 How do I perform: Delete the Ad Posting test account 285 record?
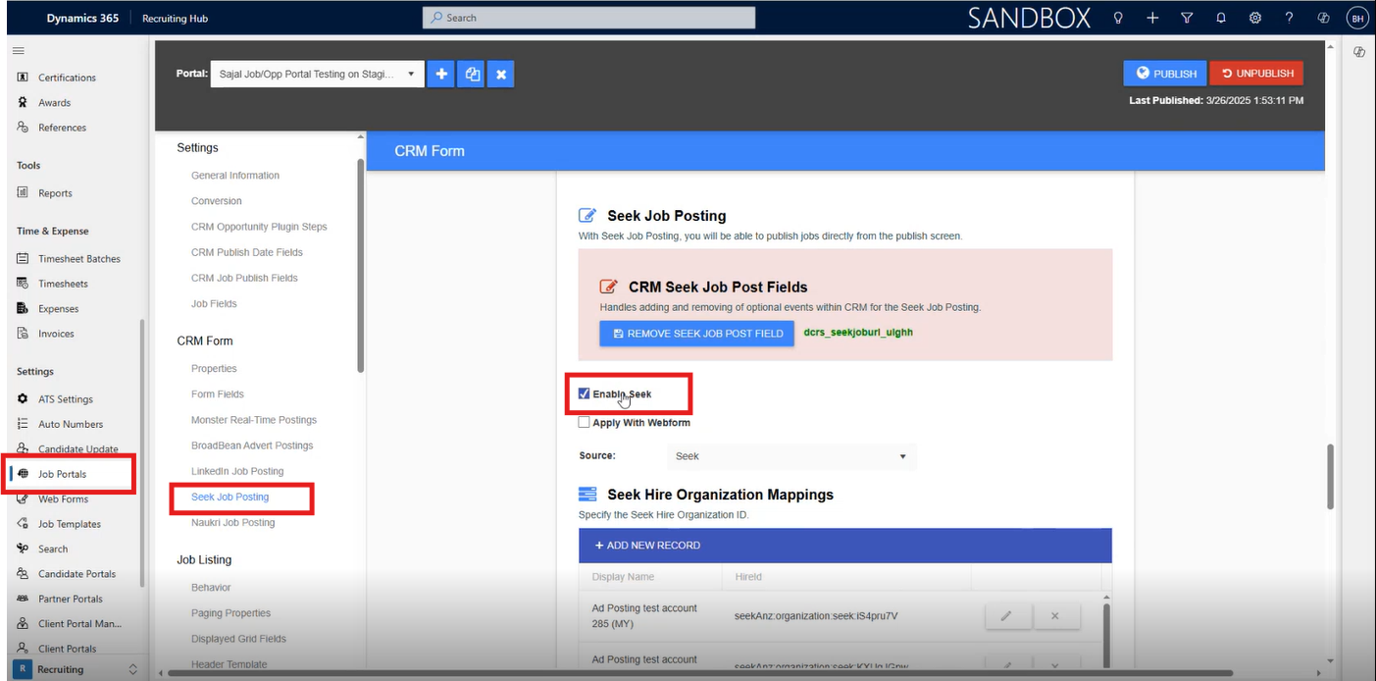1055,616
